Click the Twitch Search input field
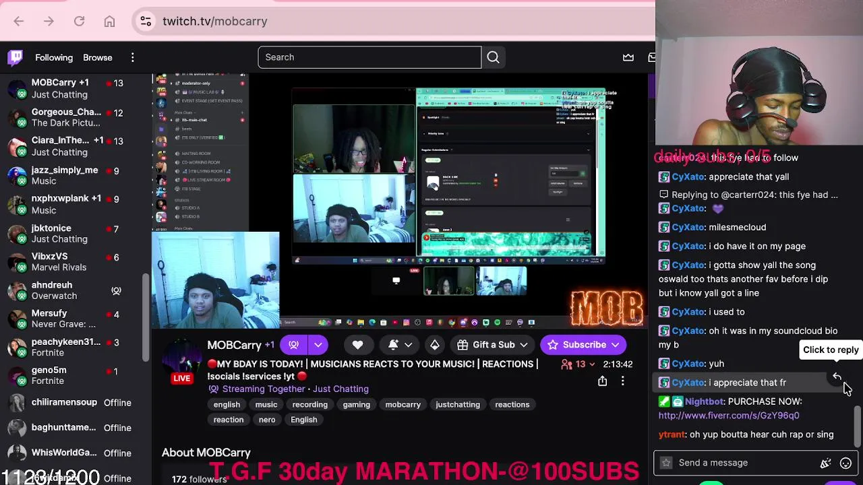 point(369,57)
